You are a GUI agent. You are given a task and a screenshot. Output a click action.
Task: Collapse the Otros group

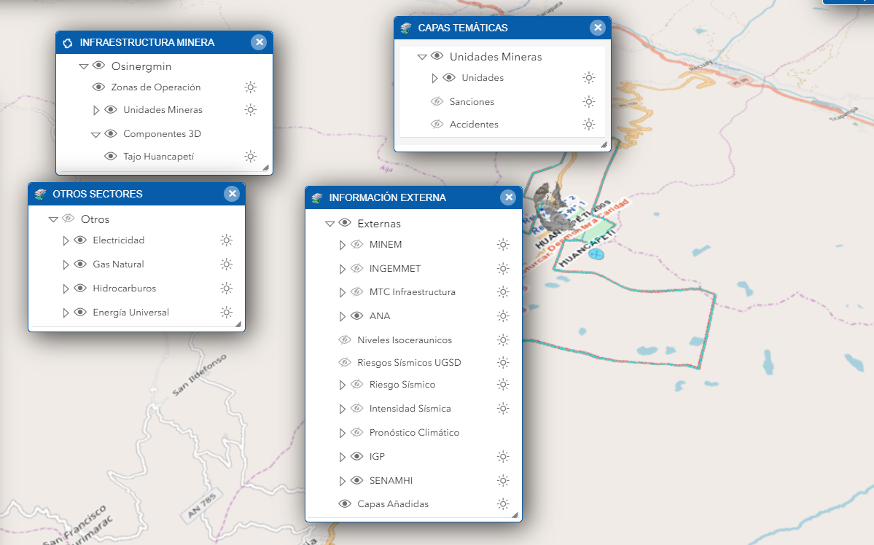coord(53,219)
